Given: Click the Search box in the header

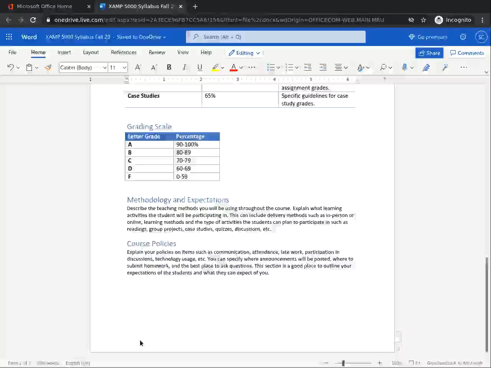Looking at the screenshot, I should 275,37.
